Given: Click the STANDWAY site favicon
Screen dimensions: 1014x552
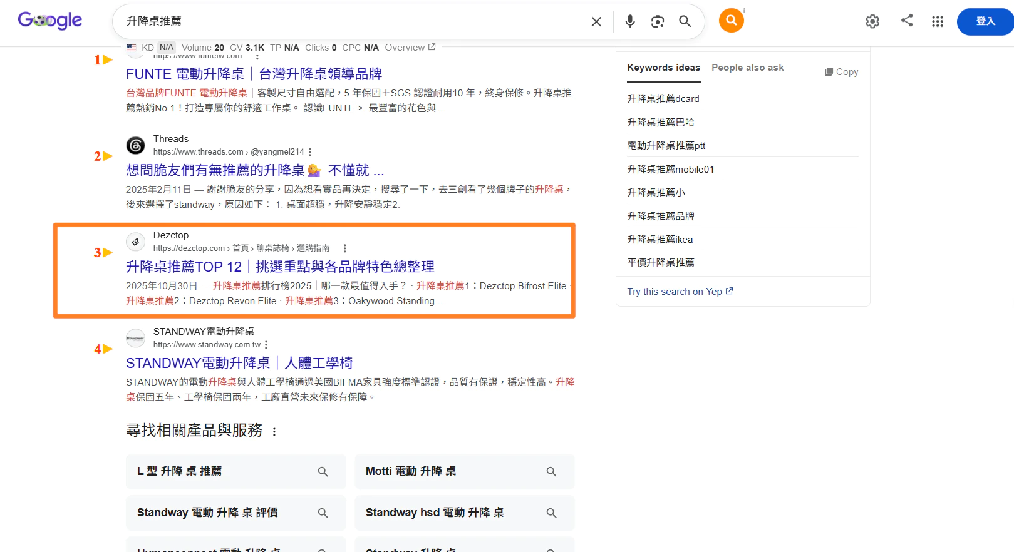Looking at the screenshot, I should click(x=136, y=338).
